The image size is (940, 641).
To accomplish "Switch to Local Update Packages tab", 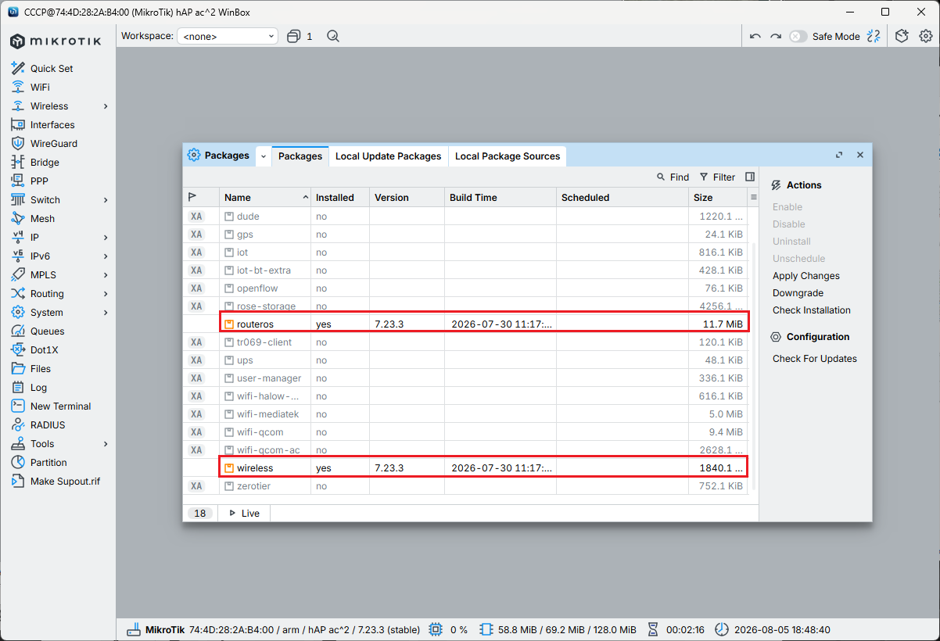I will (388, 156).
